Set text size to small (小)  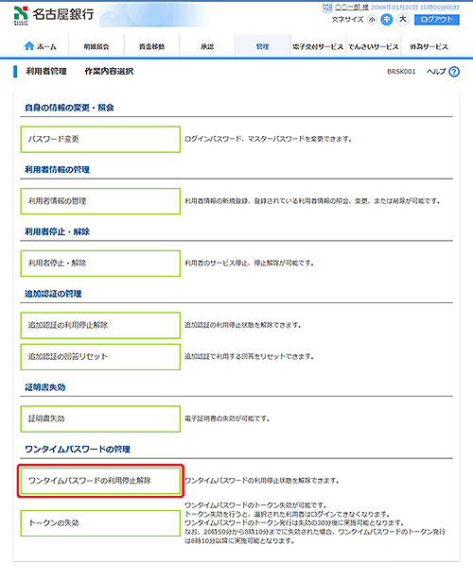point(372,19)
